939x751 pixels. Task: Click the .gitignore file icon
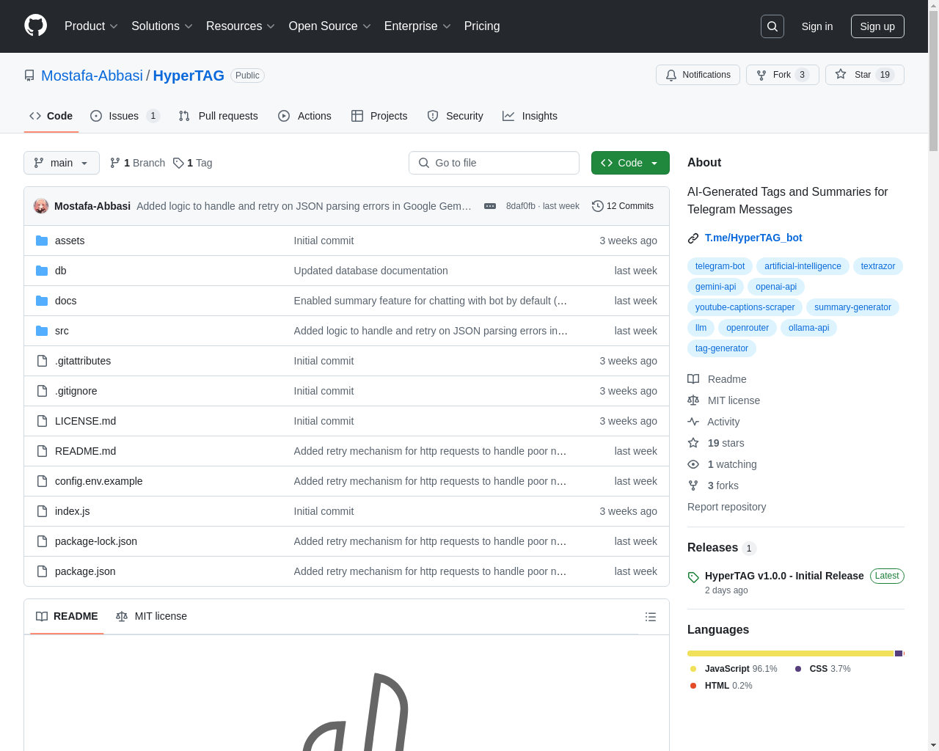42,391
